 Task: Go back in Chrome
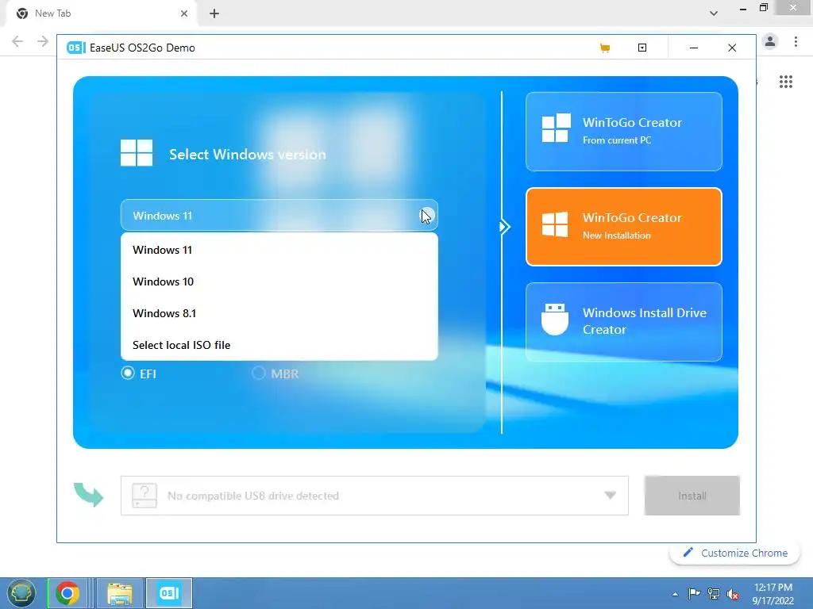[x=17, y=41]
